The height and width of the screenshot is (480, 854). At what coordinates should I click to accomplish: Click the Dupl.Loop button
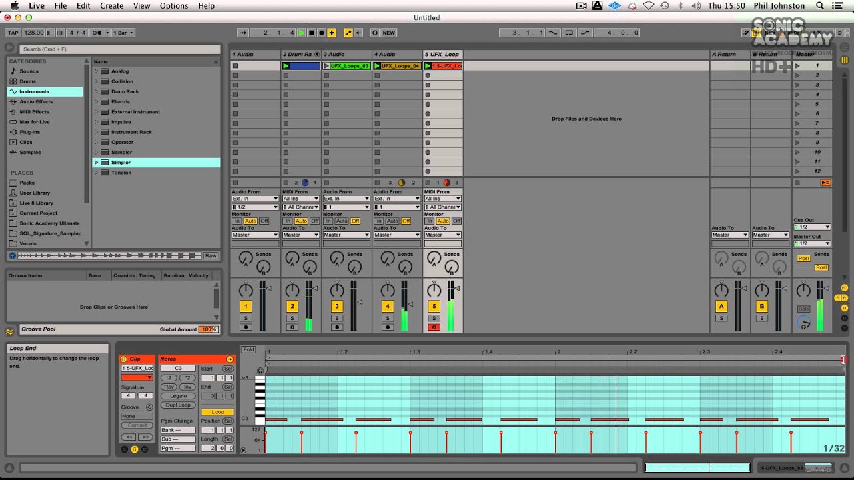pyautogui.click(x=178, y=405)
